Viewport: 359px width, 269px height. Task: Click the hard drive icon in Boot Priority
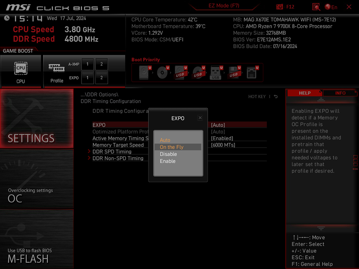[144, 72]
